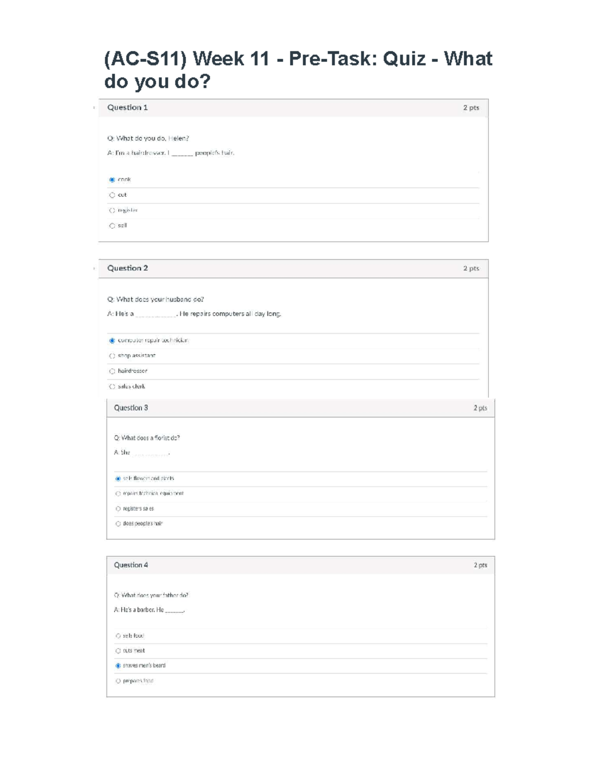This screenshot has width=603, height=781.
Task: Choose the "prepares food" answer option
Action: pos(118,681)
